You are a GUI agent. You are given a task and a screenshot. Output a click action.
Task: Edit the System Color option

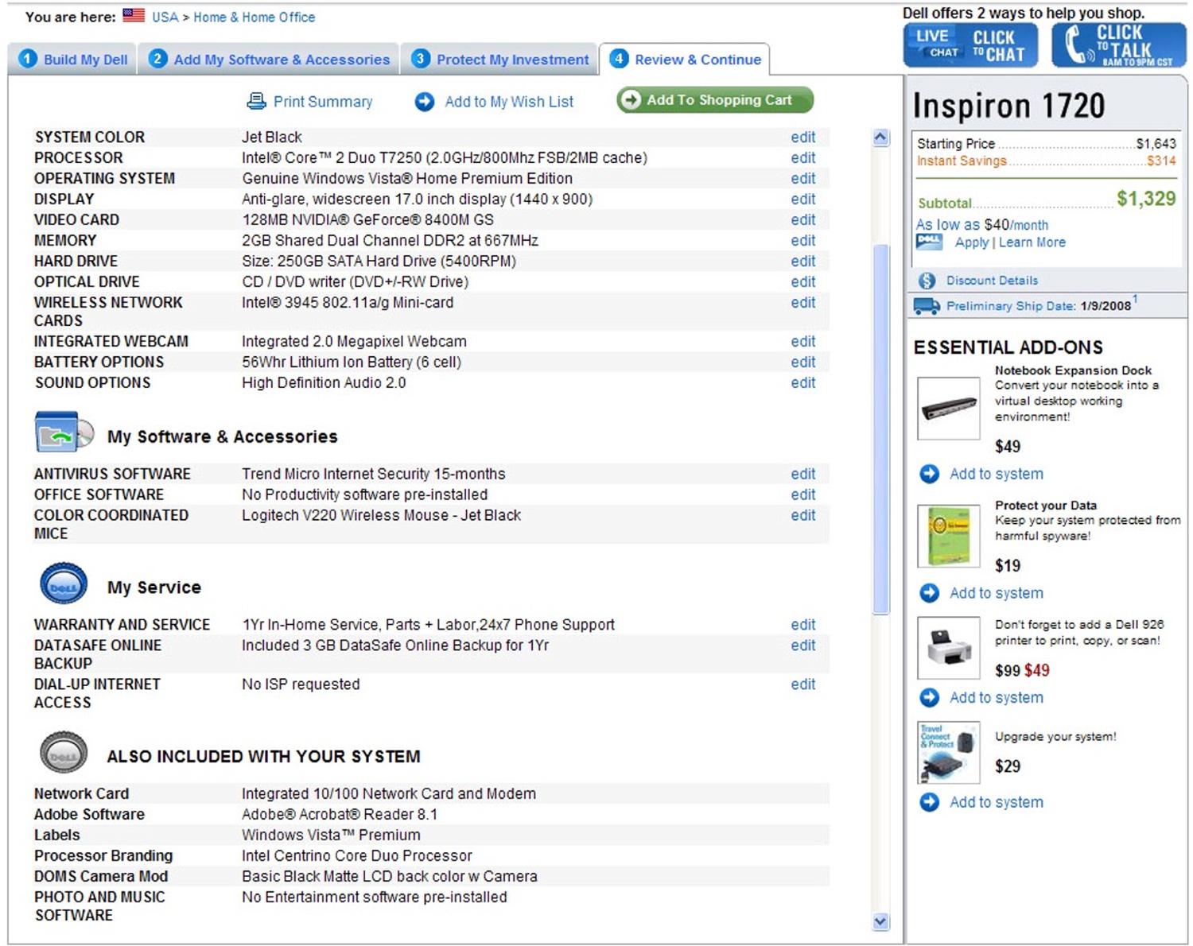coord(803,137)
